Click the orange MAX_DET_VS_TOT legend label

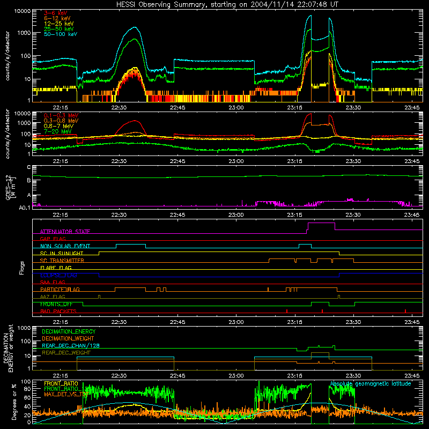66,394
